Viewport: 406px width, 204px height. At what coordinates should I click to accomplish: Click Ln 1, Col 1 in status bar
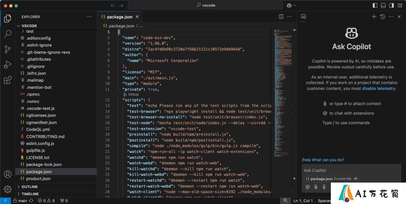[303, 201]
